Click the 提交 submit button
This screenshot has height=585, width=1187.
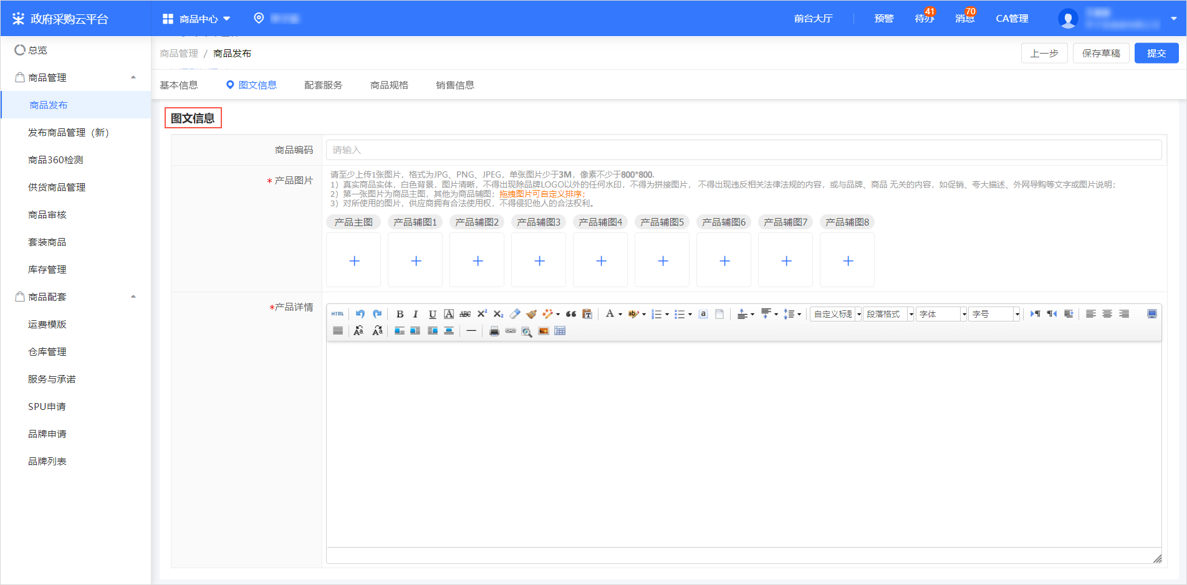[1156, 53]
